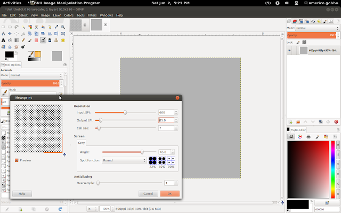Image resolution: width=341 pixels, height=213 pixels.
Task: Select the V value channel button
Action: click(x=338, y=165)
